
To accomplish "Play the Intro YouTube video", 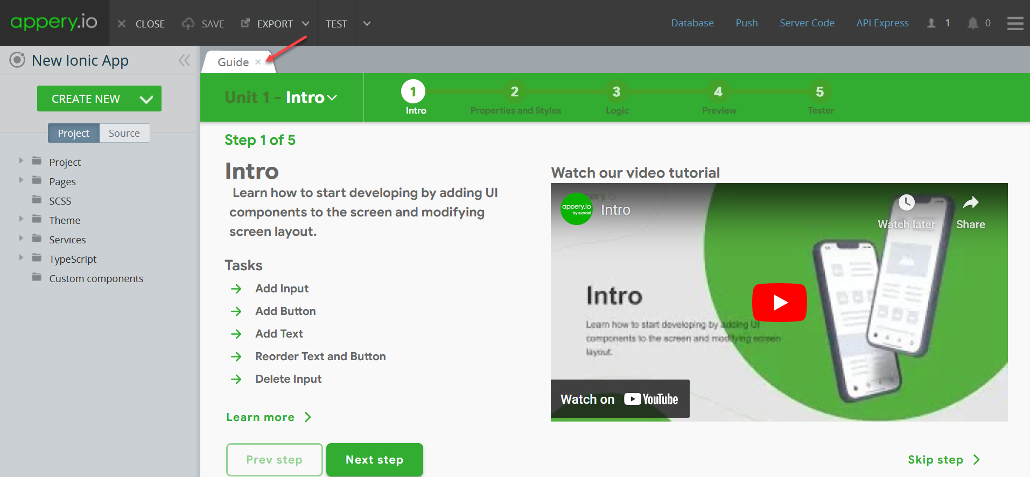I will pos(779,303).
